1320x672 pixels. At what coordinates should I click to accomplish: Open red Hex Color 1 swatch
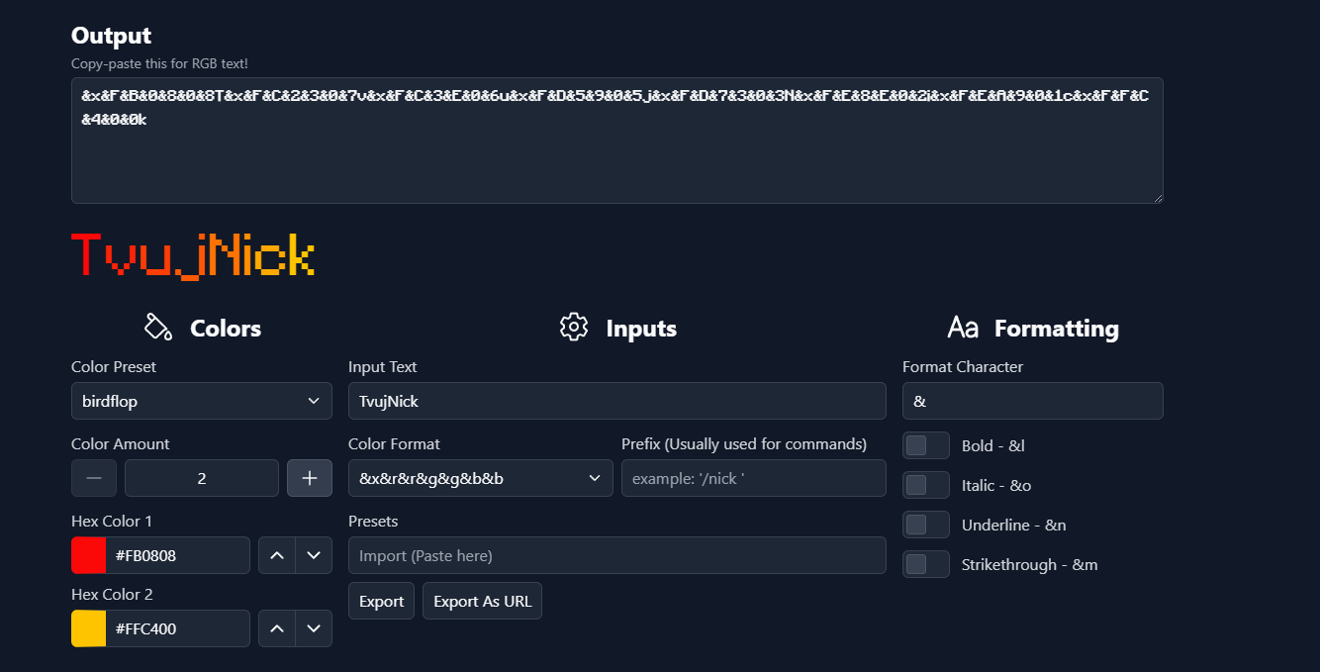pos(89,555)
